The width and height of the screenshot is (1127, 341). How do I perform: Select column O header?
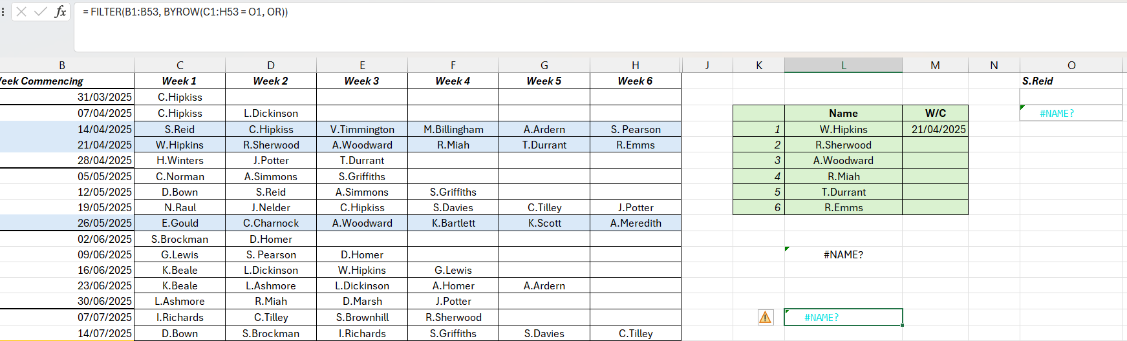1071,65
